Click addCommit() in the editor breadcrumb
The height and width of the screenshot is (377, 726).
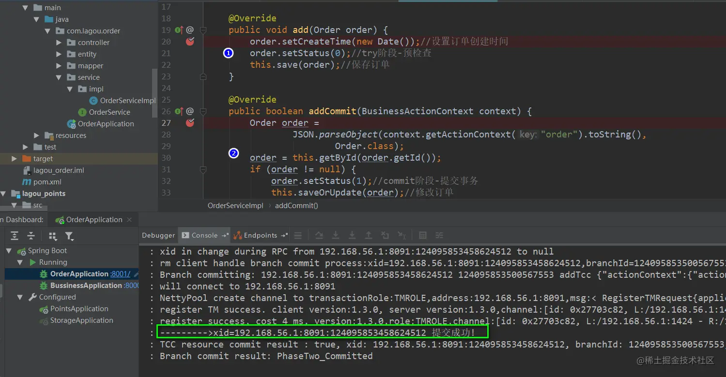click(296, 205)
